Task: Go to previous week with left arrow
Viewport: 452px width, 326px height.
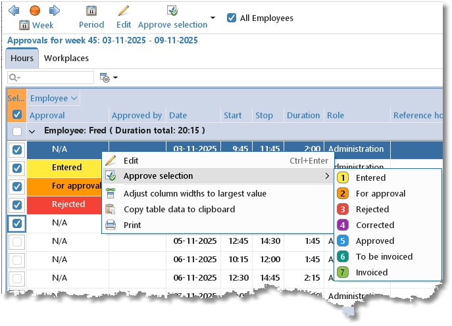Action: coord(14,11)
